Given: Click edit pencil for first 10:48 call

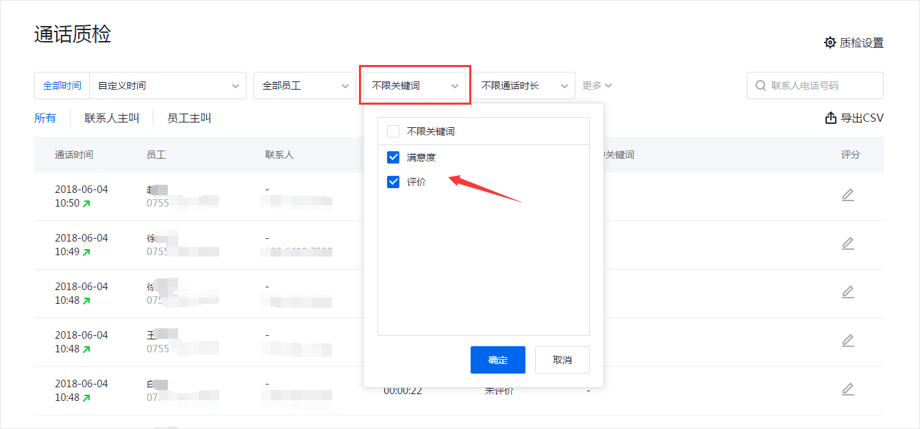Looking at the screenshot, I should coord(847,292).
